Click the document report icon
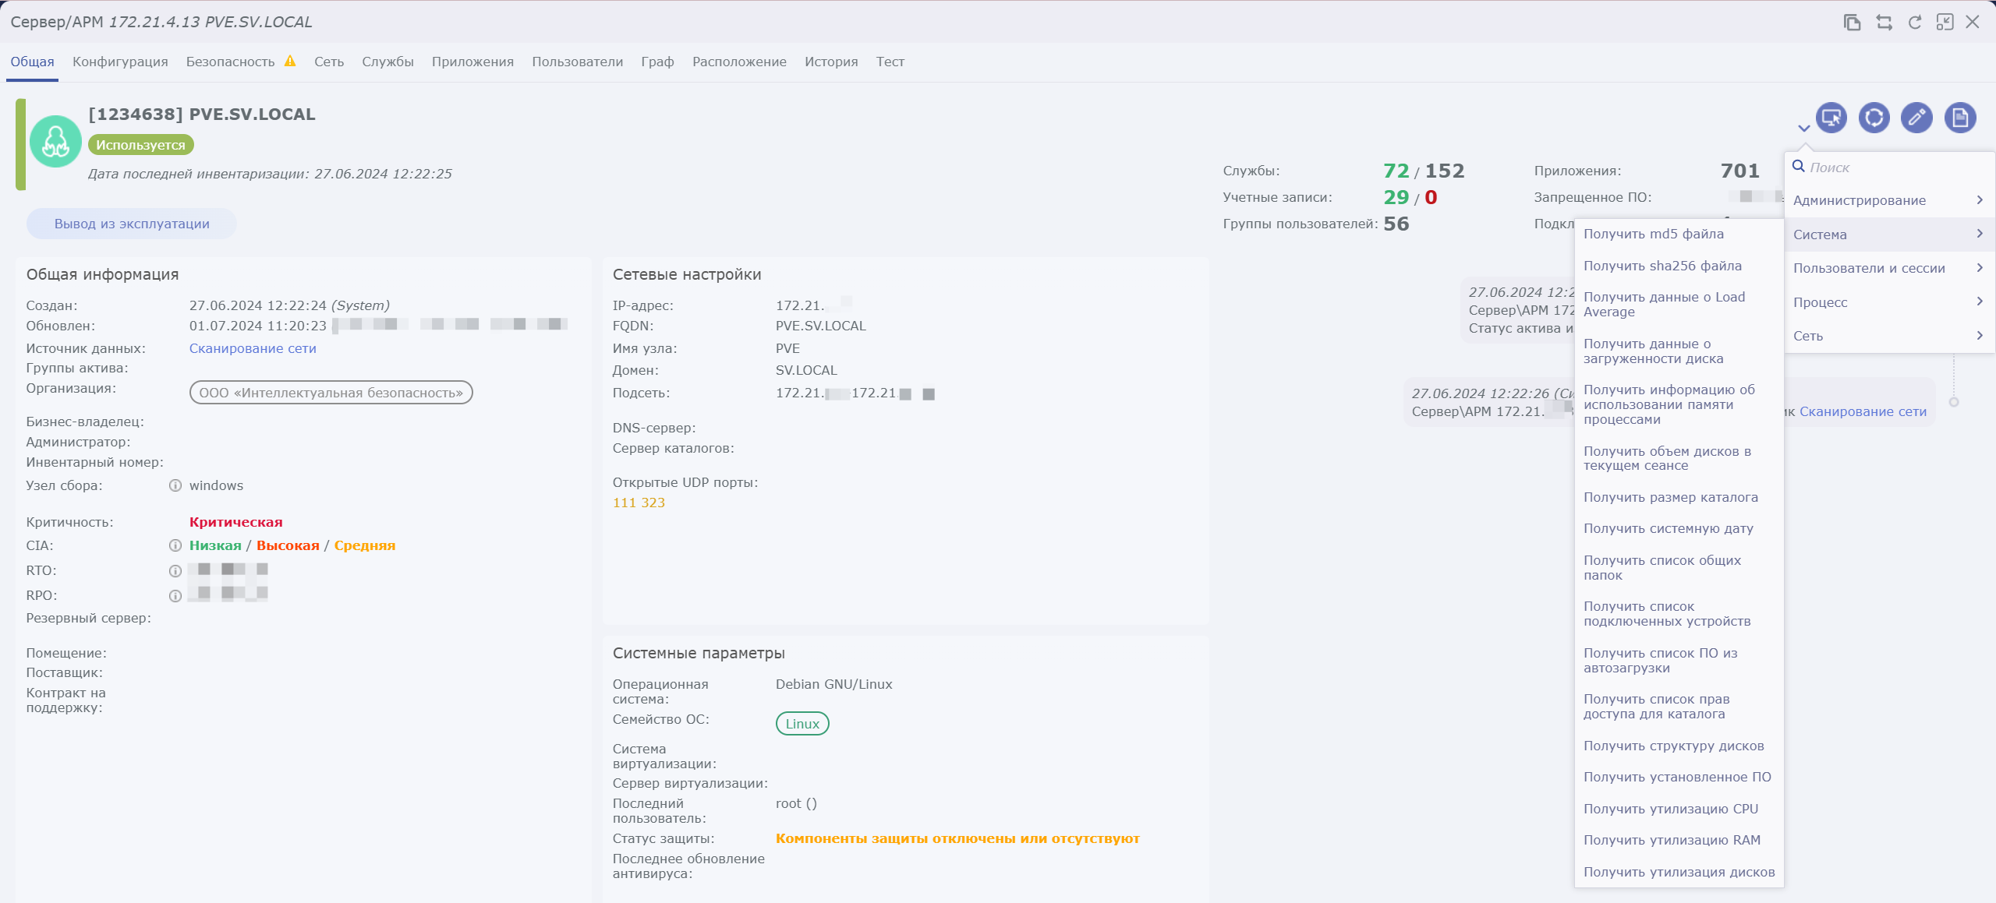This screenshot has width=1996, height=903. [x=1959, y=118]
